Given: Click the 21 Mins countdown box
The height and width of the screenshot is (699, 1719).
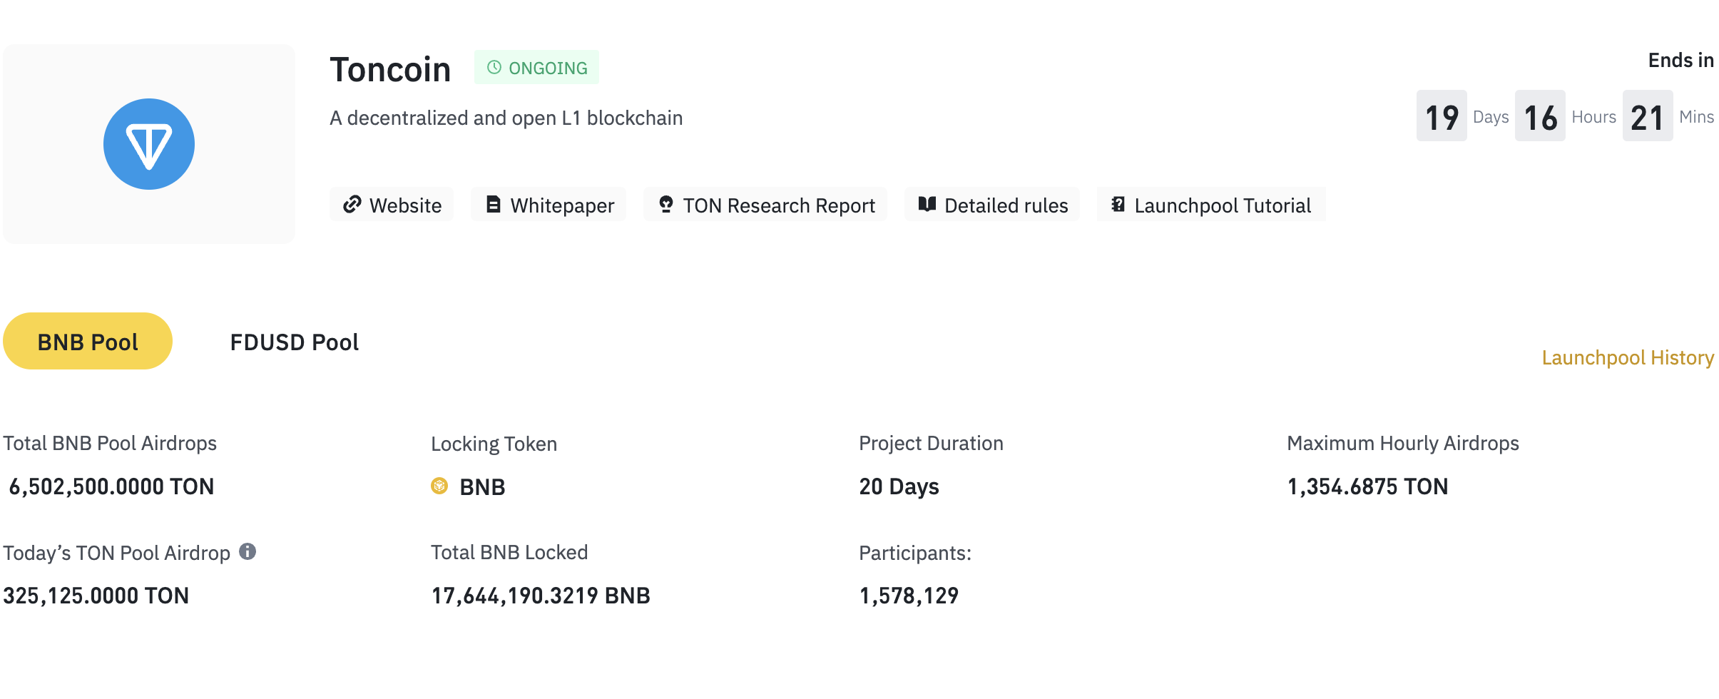Looking at the screenshot, I should point(1648,116).
